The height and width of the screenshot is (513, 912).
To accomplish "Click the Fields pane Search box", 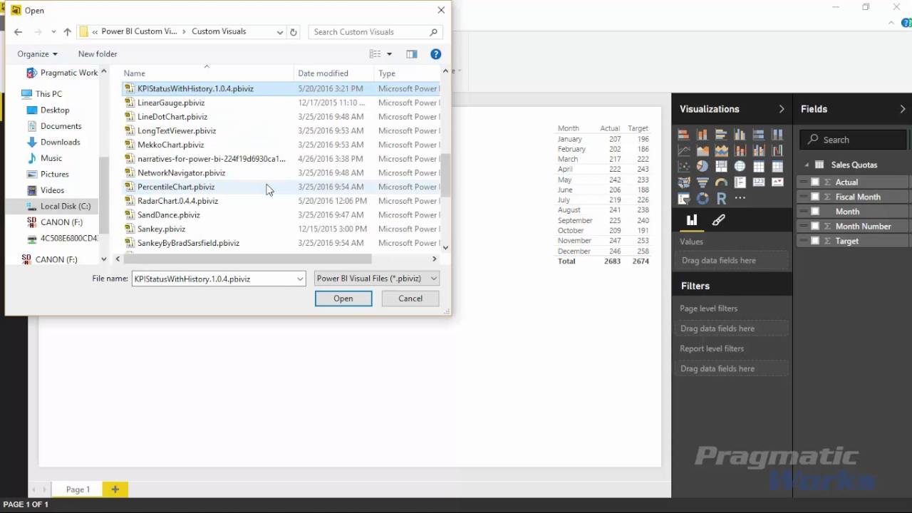I will click(853, 140).
